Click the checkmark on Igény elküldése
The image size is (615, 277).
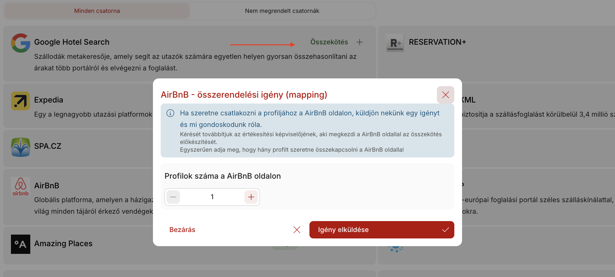[446, 230]
